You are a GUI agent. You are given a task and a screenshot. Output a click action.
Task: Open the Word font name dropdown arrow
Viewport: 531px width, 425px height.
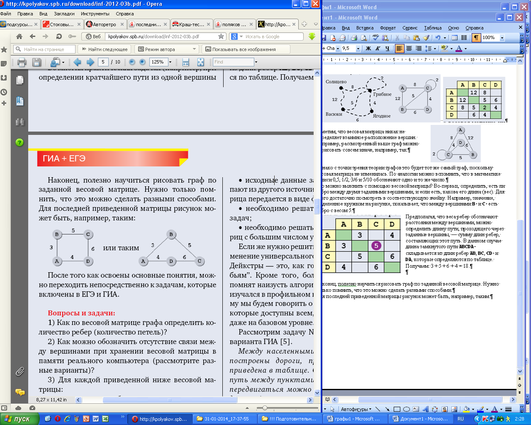tap(338, 49)
